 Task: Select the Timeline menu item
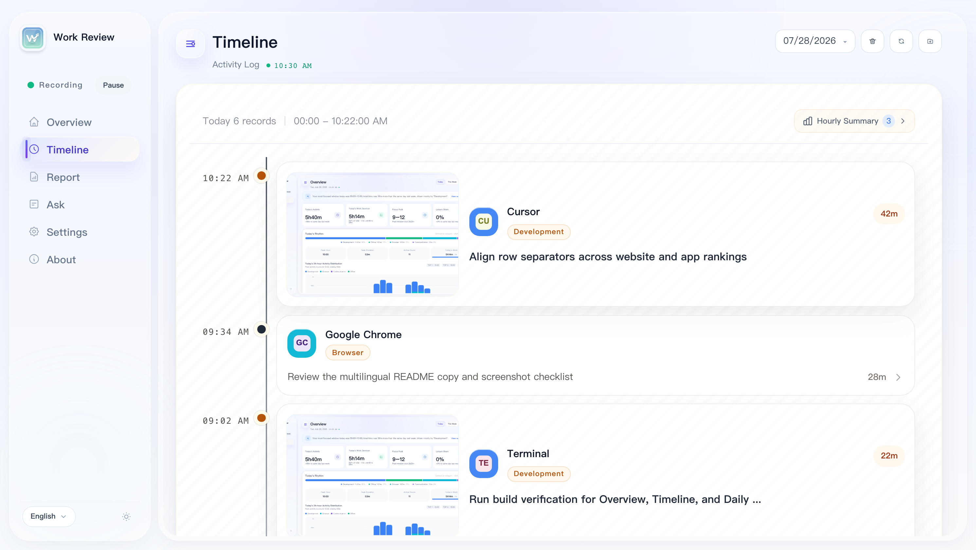pos(80,149)
